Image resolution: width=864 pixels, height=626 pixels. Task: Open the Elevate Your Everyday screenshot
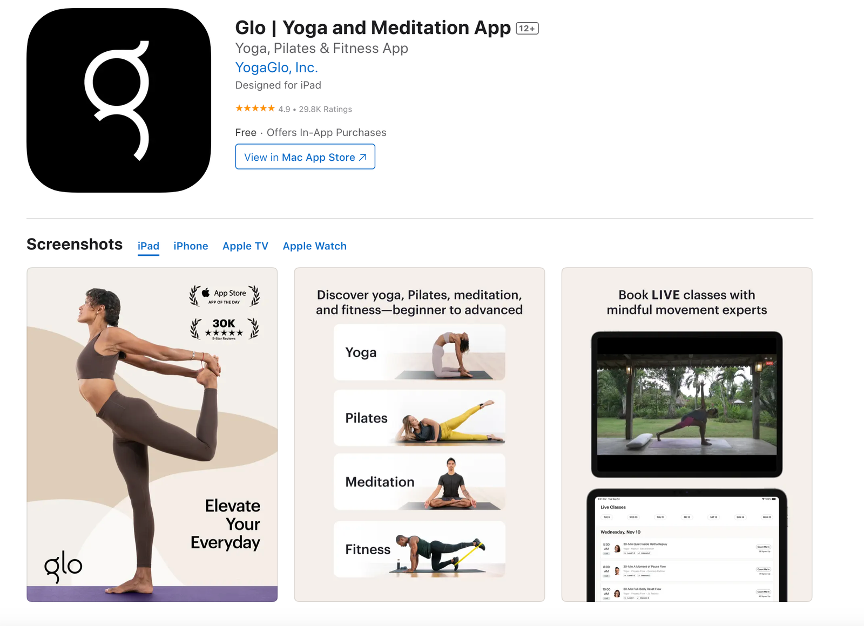point(152,434)
